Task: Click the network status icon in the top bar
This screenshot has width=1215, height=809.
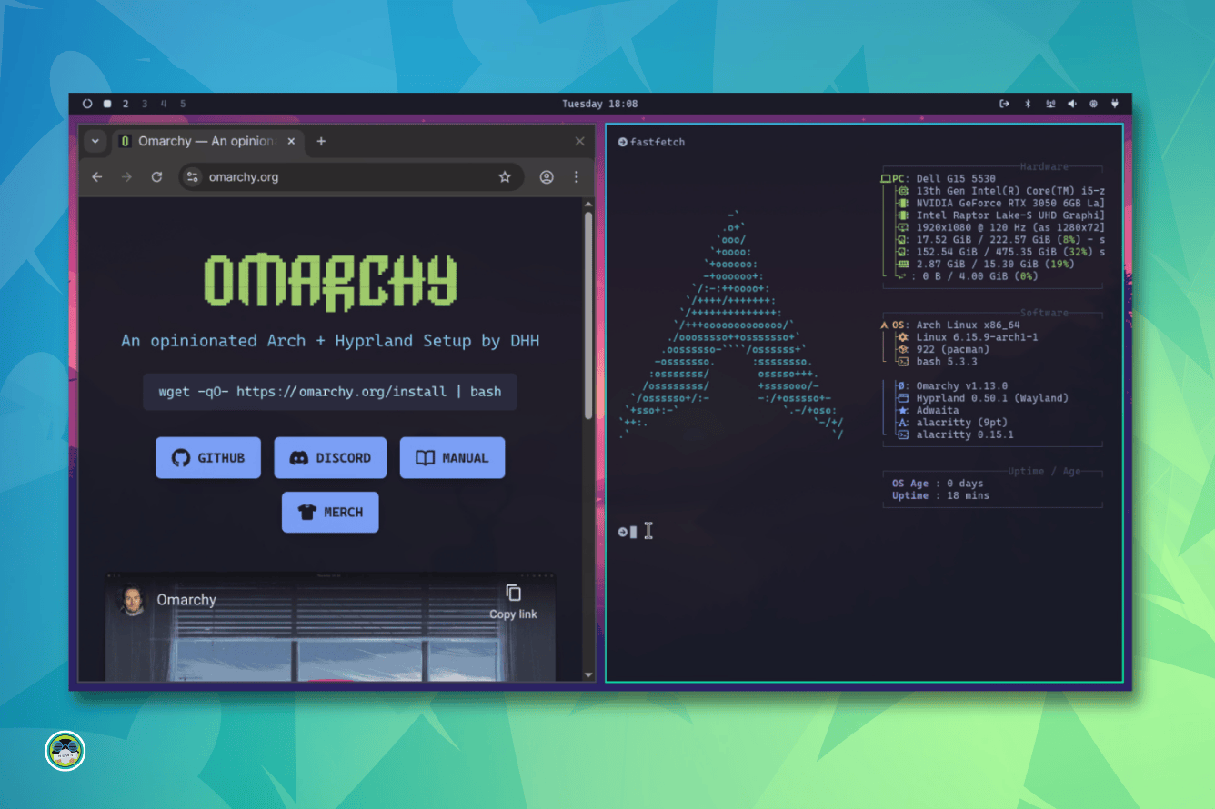Action: 1050,104
